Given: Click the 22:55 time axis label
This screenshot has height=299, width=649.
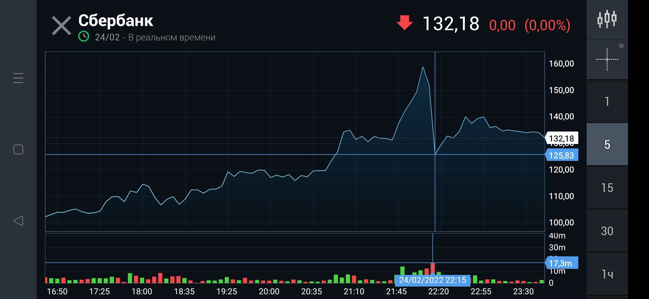Looking at the screenshot, I should click(x=481, y=291).
